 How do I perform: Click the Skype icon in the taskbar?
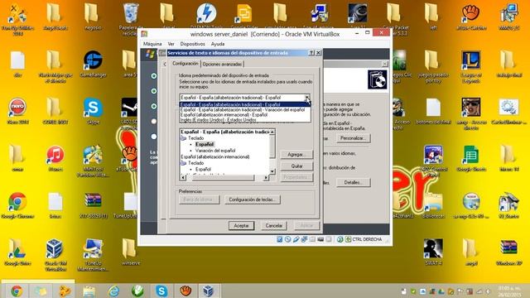(x=161, y=291)
